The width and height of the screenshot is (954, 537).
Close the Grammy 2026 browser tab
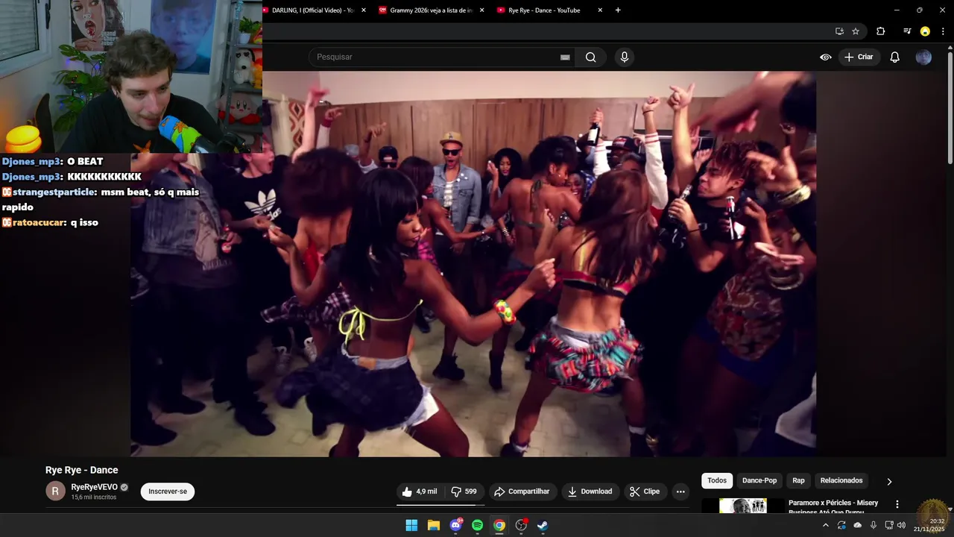[x=481, y=10]
